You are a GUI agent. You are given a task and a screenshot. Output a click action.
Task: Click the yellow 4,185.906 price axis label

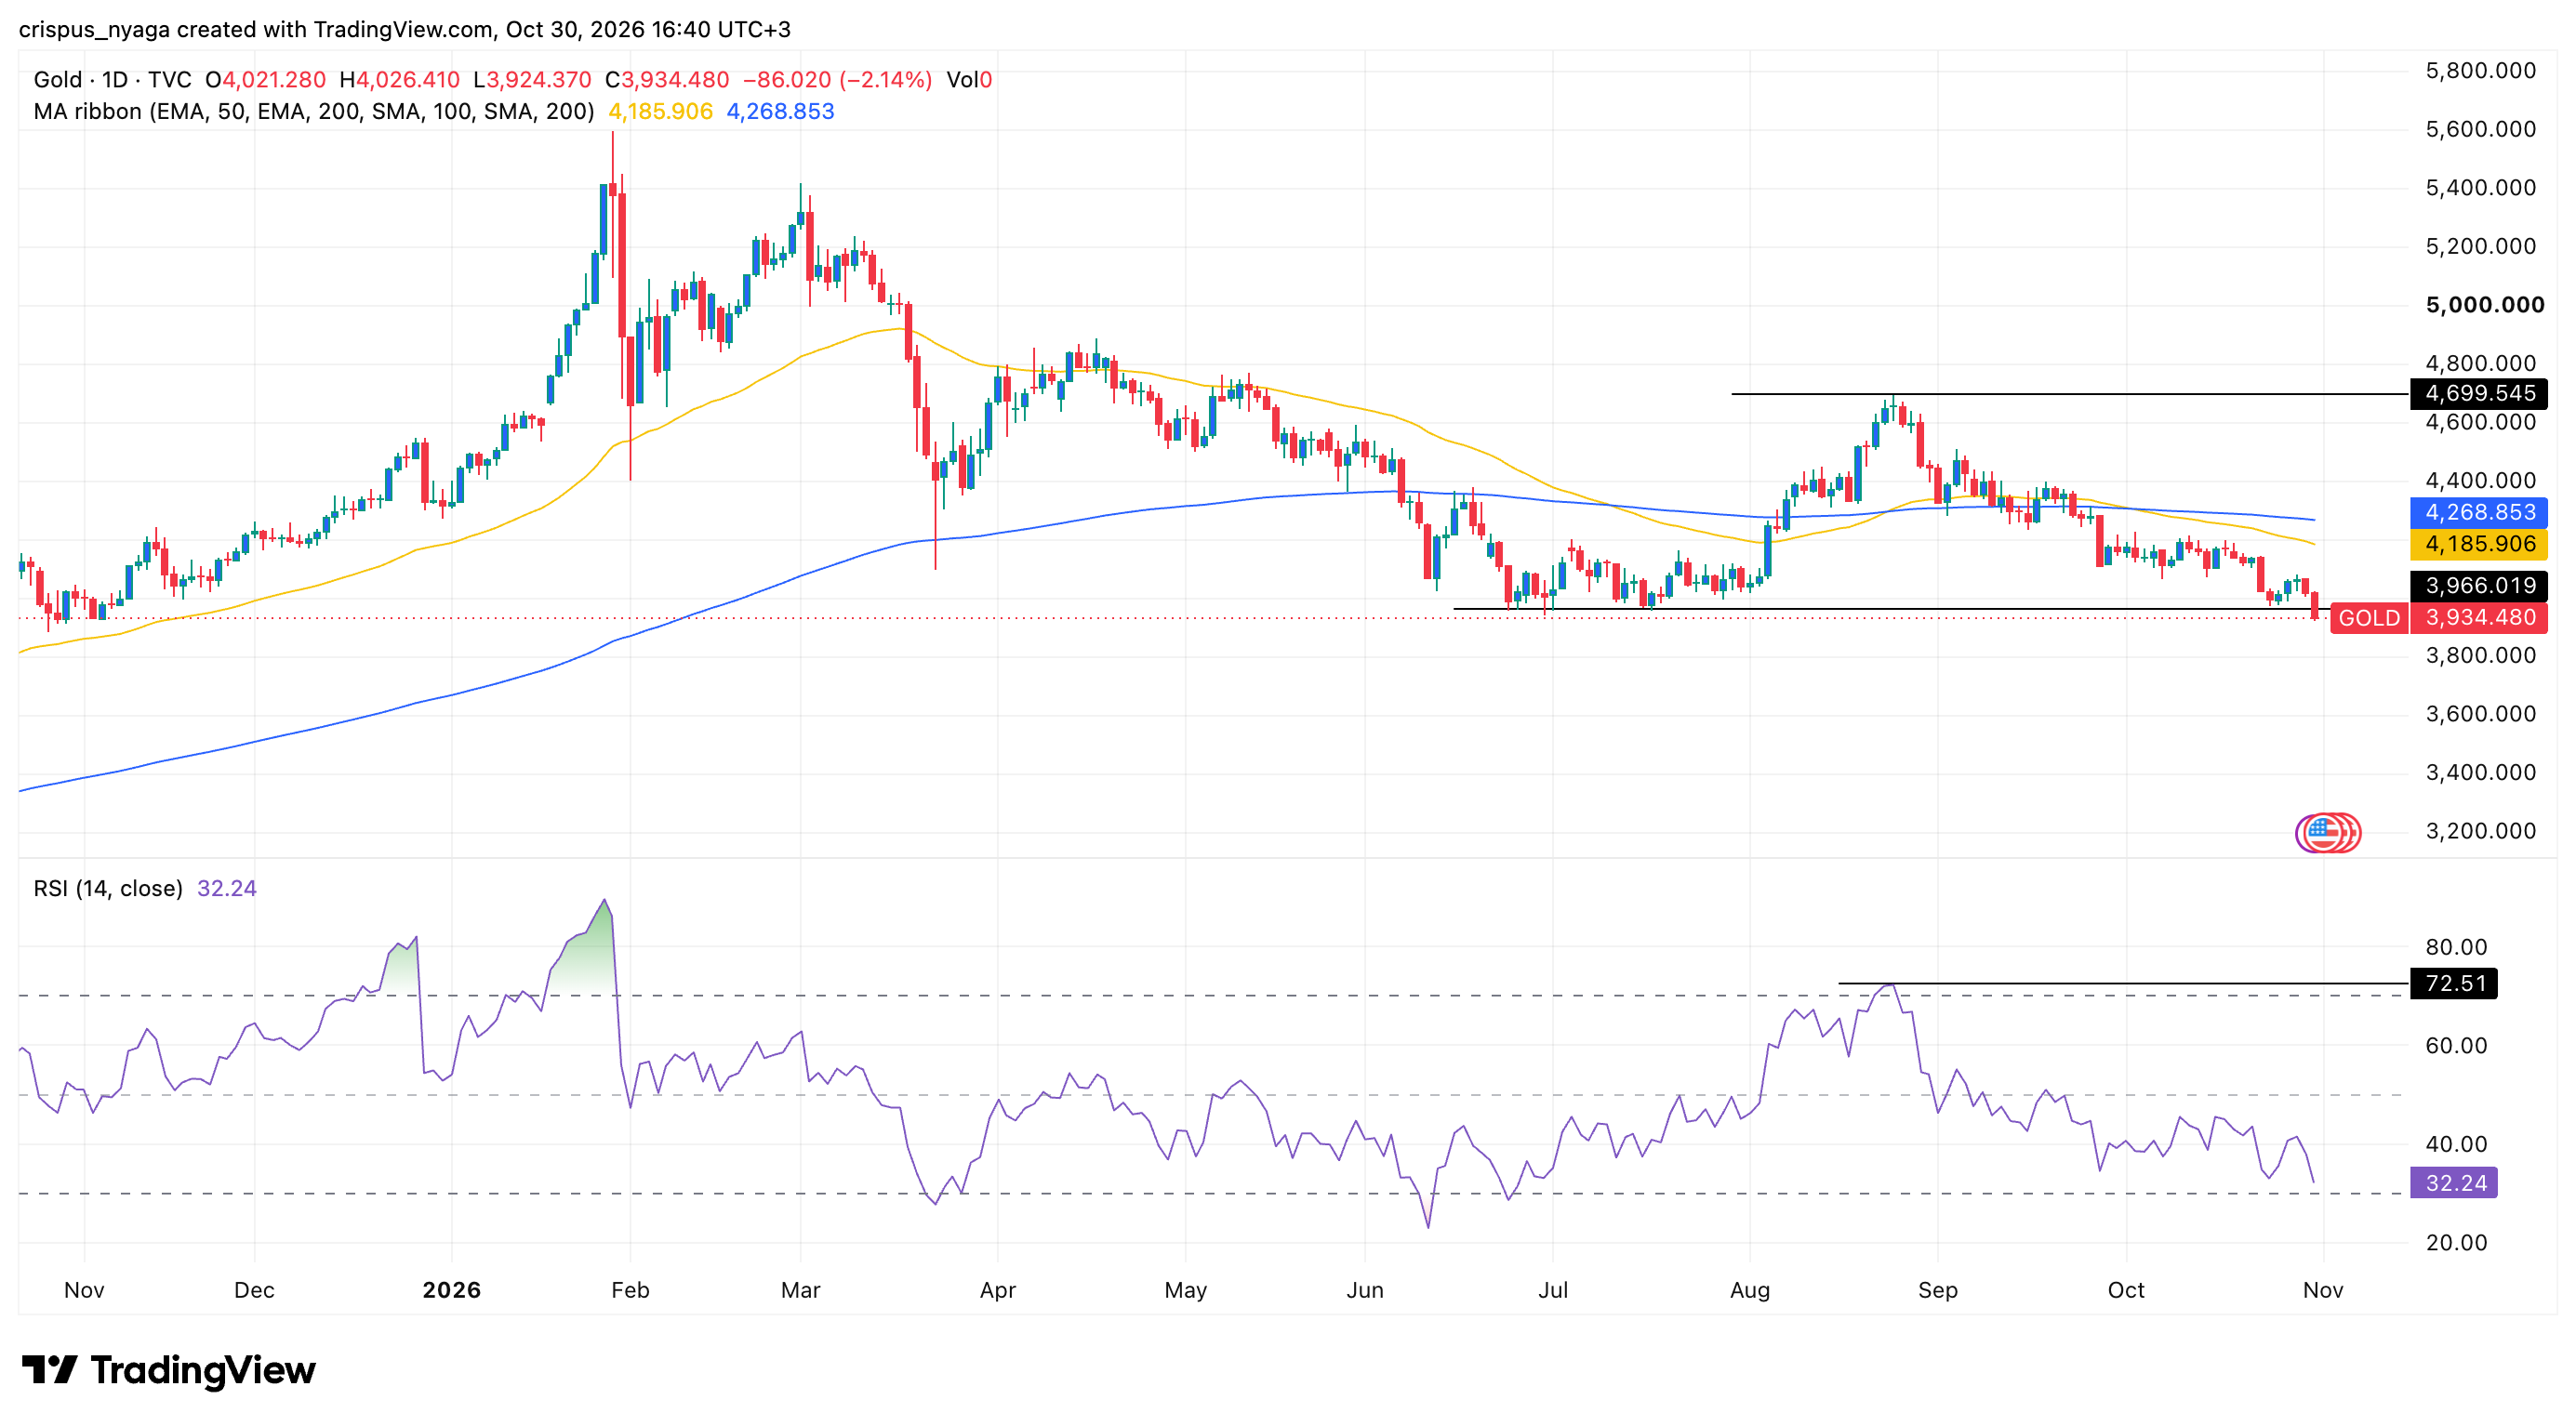[x=2479, y=545]
